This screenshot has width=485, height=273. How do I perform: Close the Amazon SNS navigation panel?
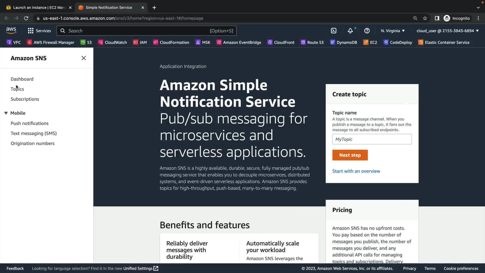pos(84,58)
